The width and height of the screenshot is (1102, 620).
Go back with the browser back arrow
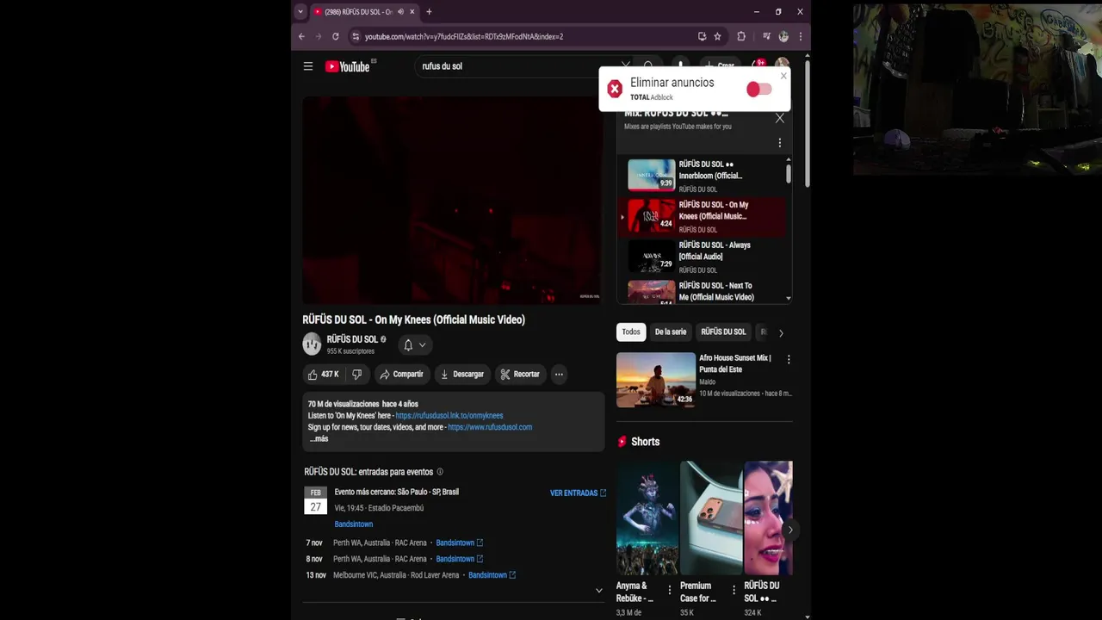(301, 36)
